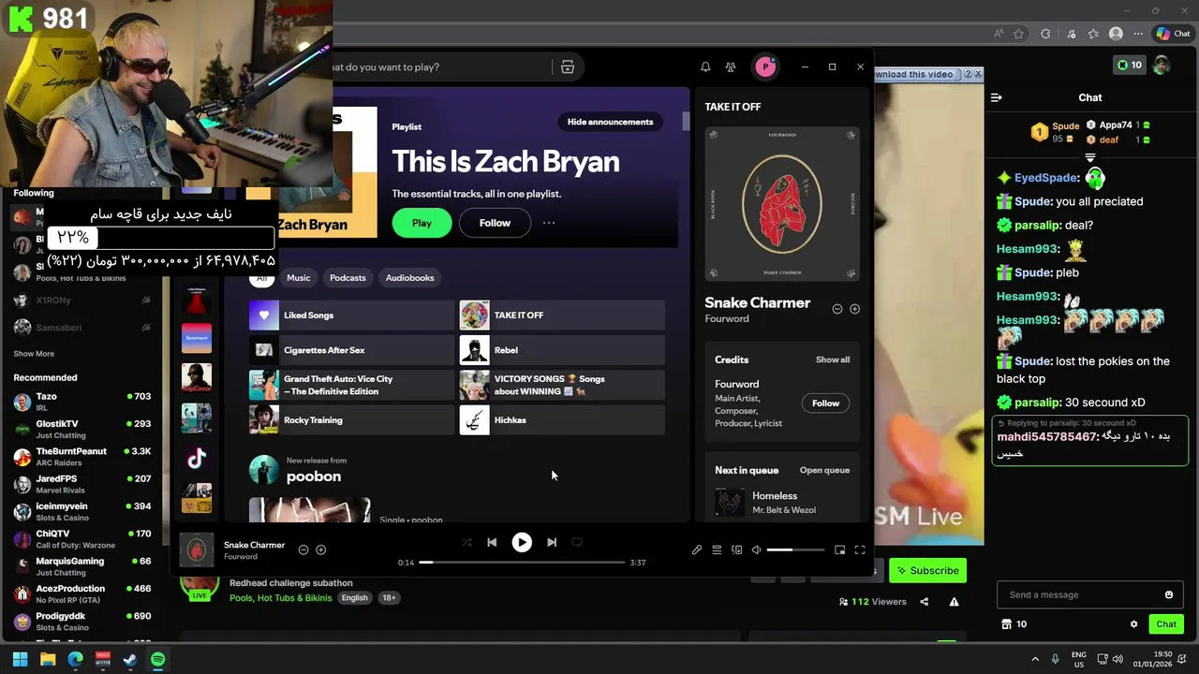1199x674 pixels.
Task: Open emoji picker in chat field
Action: pos(1168,594)
